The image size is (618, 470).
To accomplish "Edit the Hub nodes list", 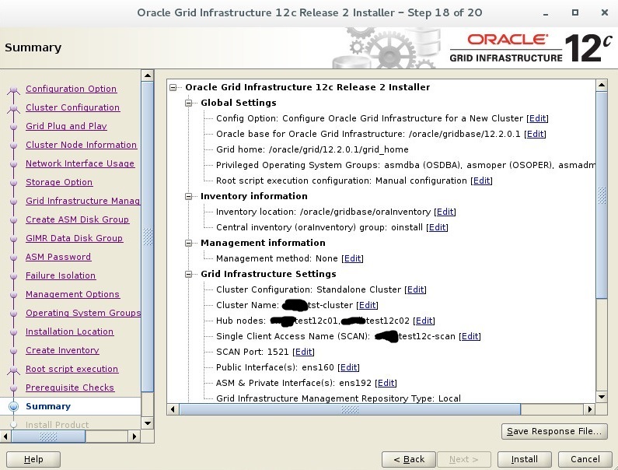I will coord(424,321).
